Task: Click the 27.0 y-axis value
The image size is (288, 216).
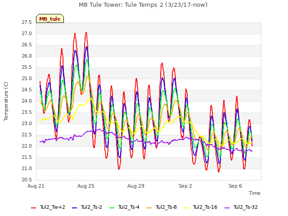Action: coord(27,34)
